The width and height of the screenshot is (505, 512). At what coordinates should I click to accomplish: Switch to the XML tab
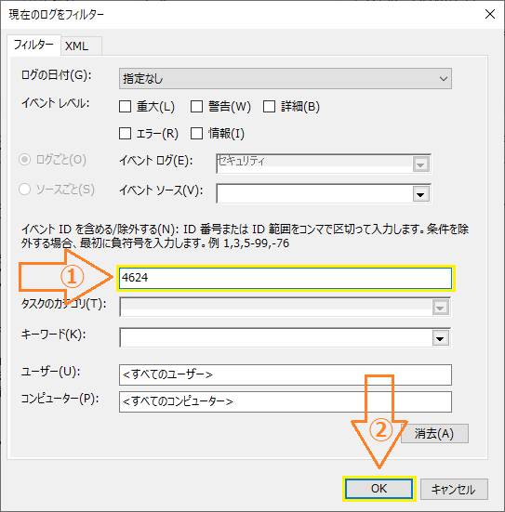77,46
